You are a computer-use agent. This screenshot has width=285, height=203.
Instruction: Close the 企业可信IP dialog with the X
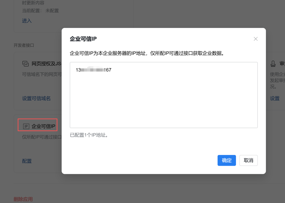point(255,39)
